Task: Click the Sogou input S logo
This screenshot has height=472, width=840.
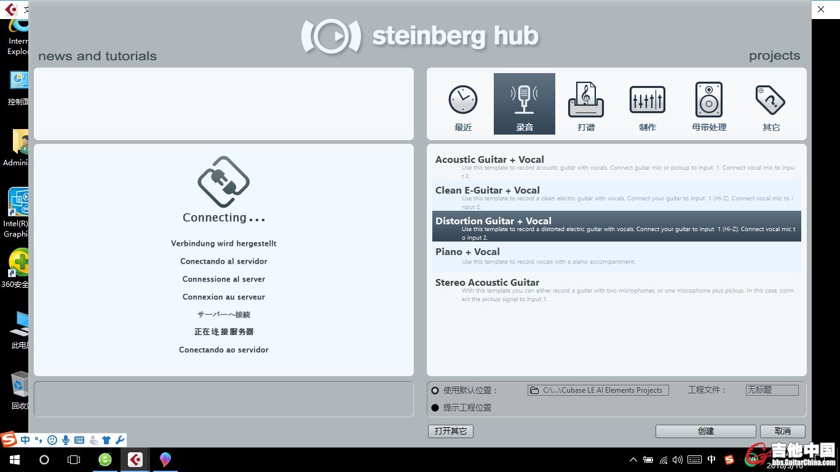Action: 9,440
